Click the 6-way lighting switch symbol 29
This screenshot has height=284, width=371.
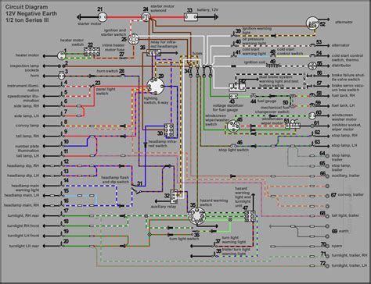click(x=155, y=86)
